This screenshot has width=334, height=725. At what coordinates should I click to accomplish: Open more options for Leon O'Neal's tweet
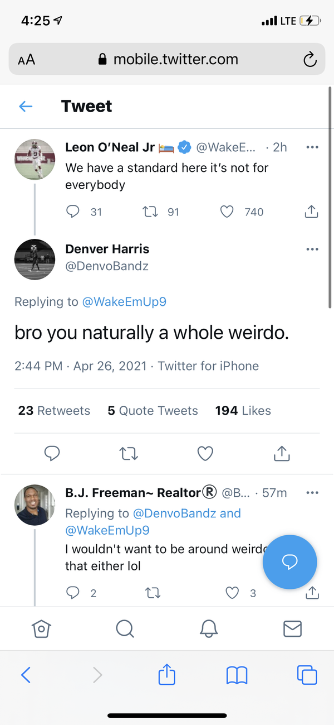(312, 147)
